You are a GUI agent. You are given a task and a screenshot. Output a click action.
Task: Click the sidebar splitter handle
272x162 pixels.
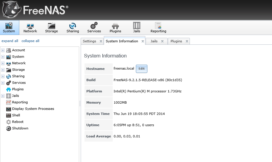80,103
